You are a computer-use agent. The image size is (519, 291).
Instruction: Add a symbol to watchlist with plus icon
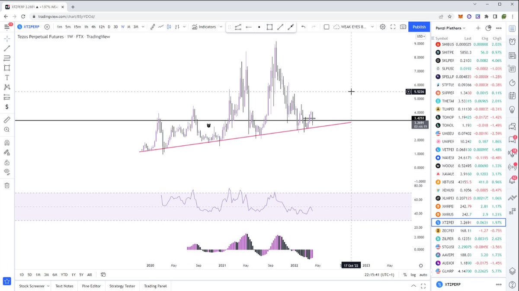coord(478,28)
